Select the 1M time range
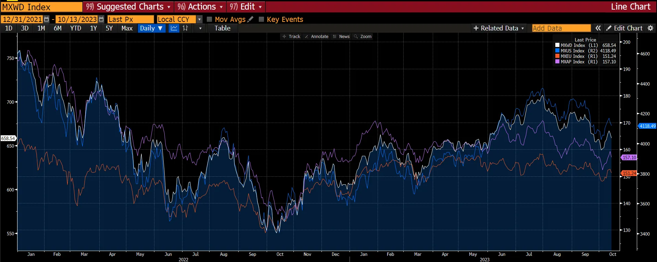This screenshot has width=657, height=262. click(x=41, y=28)
